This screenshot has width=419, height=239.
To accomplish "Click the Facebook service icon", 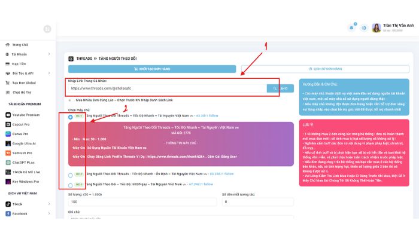I will click(x=8, y=214).
